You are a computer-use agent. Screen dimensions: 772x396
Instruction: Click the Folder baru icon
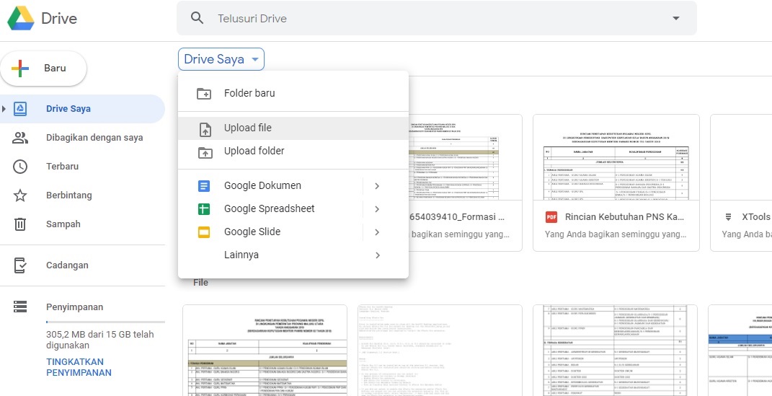click(x=204, y=94)
